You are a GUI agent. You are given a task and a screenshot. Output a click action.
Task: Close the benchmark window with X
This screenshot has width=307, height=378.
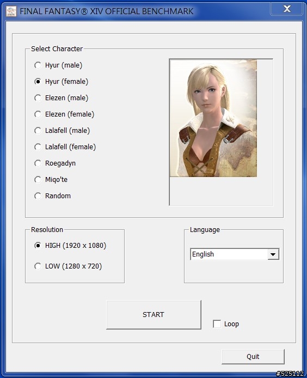287,9
